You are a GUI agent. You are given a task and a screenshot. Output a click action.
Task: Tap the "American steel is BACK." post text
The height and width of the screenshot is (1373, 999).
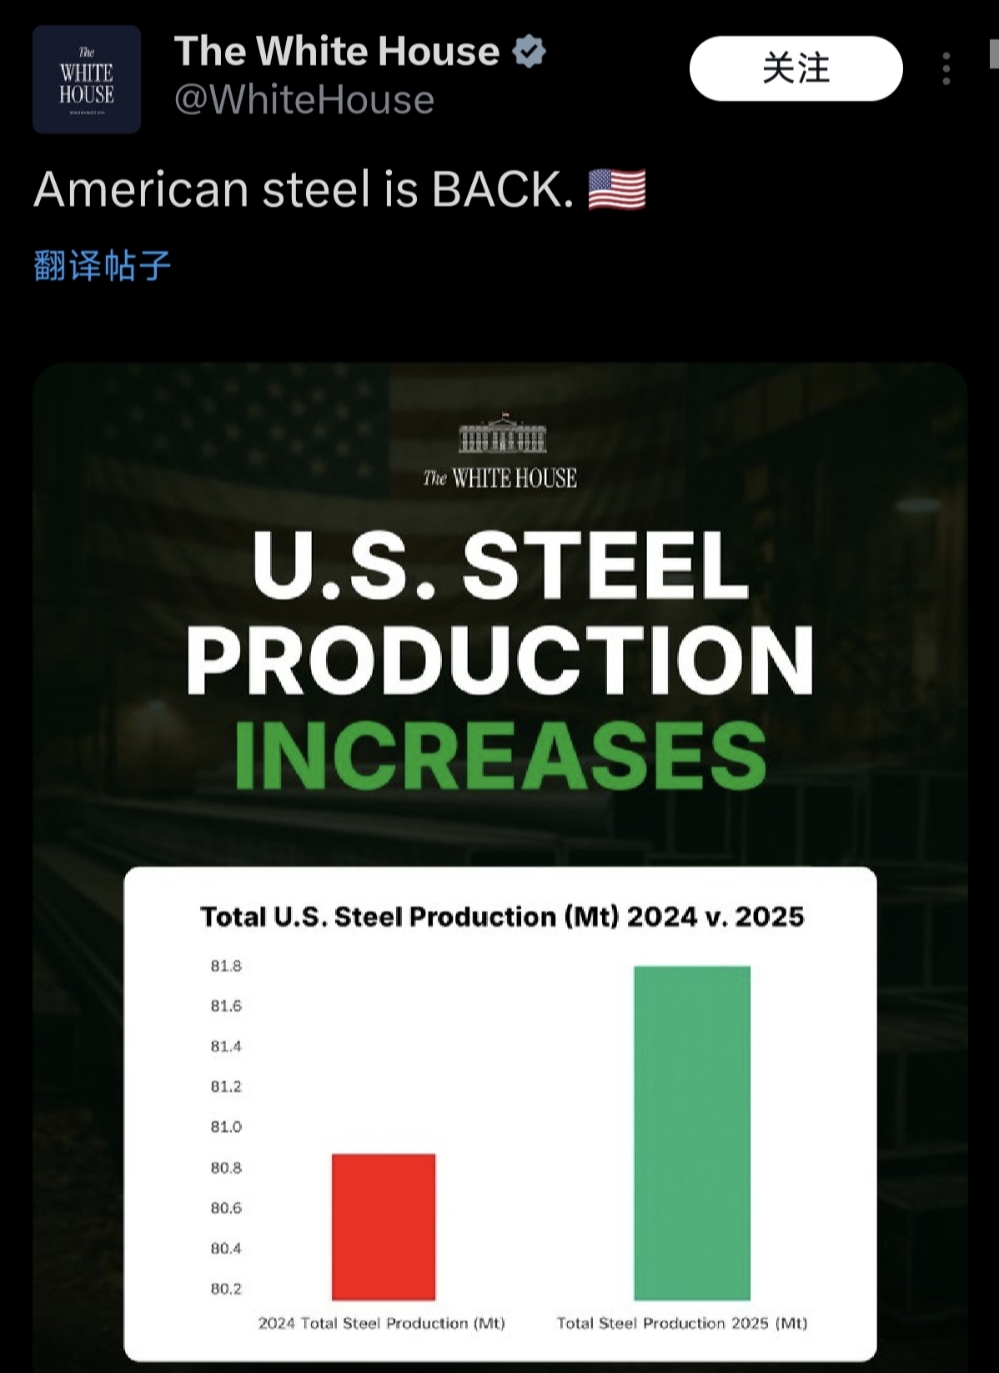[x=304, y=189]
